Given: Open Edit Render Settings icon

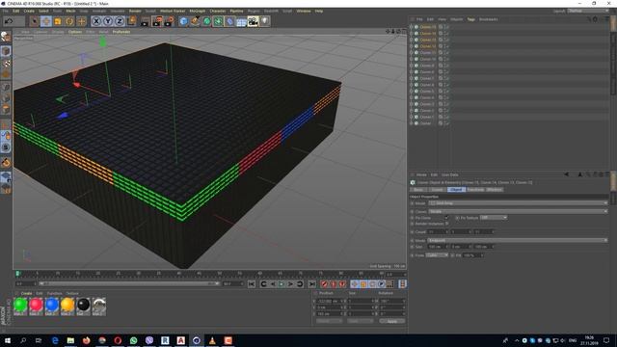Looking at the screenshot, I should [x=170, y=21].
